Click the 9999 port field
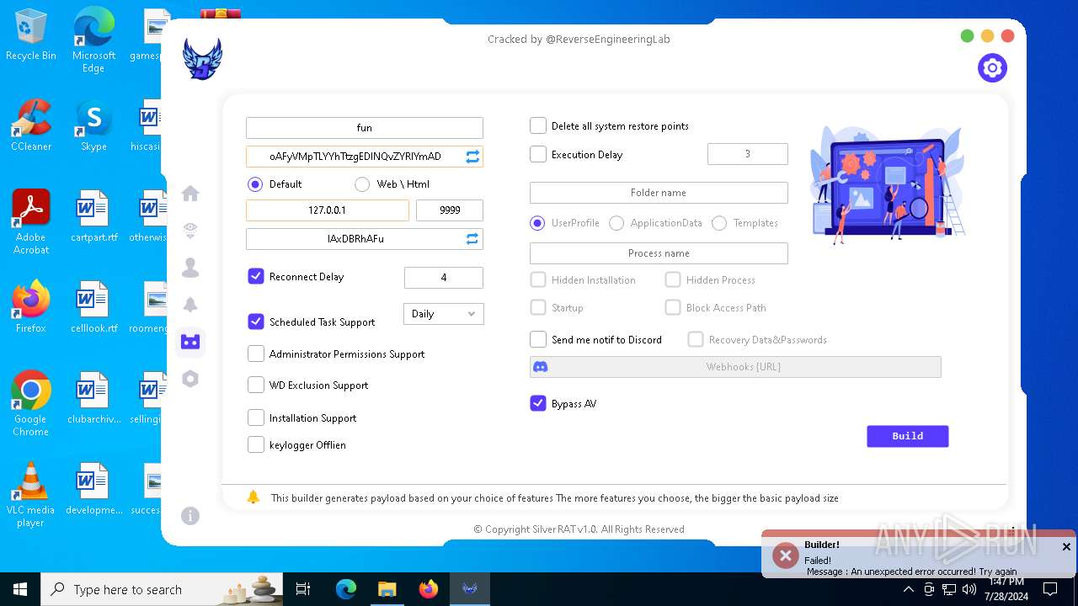 [450, 210]
